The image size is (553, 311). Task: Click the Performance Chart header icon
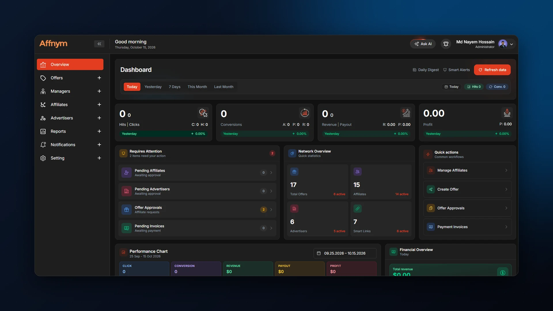coord(123,252)
